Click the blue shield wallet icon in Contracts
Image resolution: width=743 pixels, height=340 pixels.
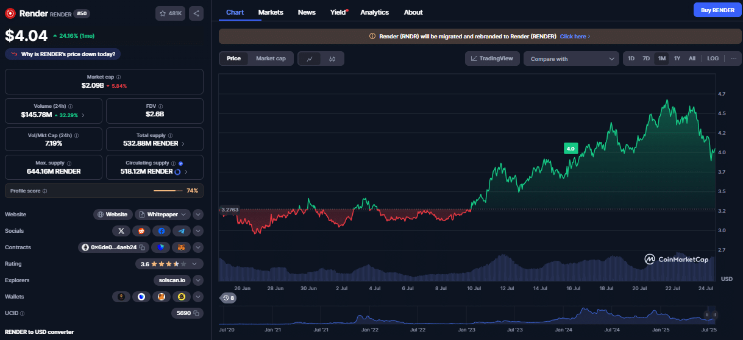pyautogui.click(x=161, y=247)
